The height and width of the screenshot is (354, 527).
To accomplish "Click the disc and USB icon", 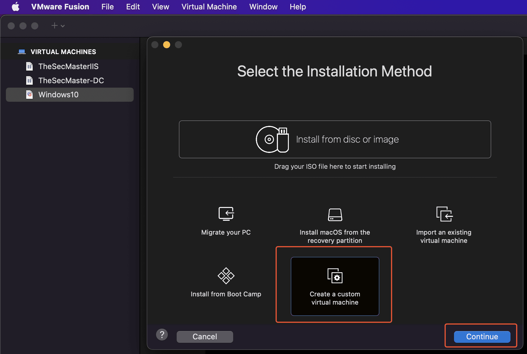I will [x=272, y=139].
